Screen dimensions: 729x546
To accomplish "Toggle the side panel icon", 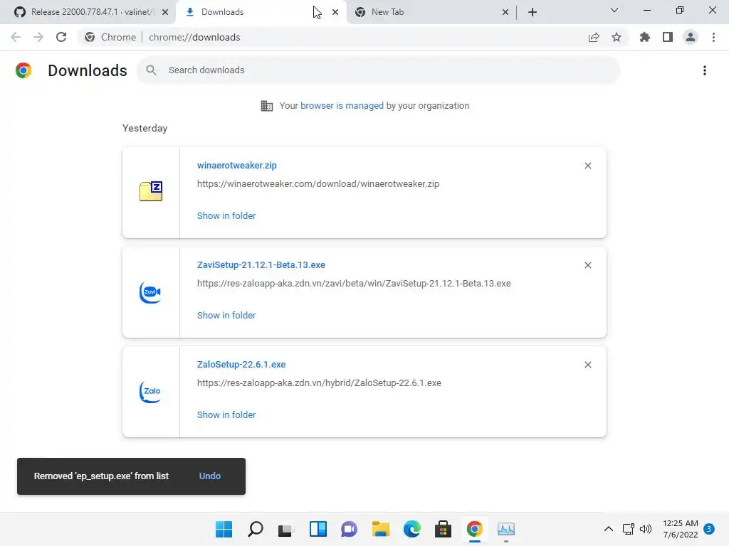I will tap(668, 37).
